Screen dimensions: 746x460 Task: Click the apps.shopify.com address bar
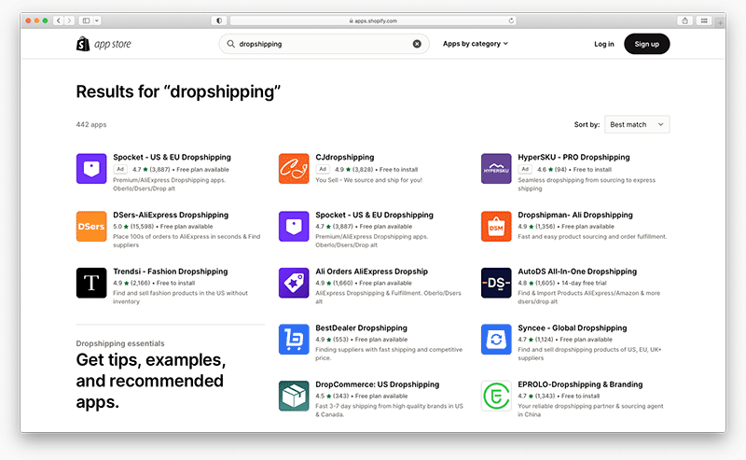coord(372,21)
